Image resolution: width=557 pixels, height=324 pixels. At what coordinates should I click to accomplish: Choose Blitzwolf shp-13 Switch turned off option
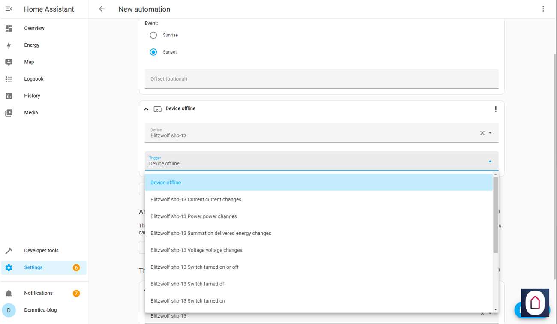point(188,284)
